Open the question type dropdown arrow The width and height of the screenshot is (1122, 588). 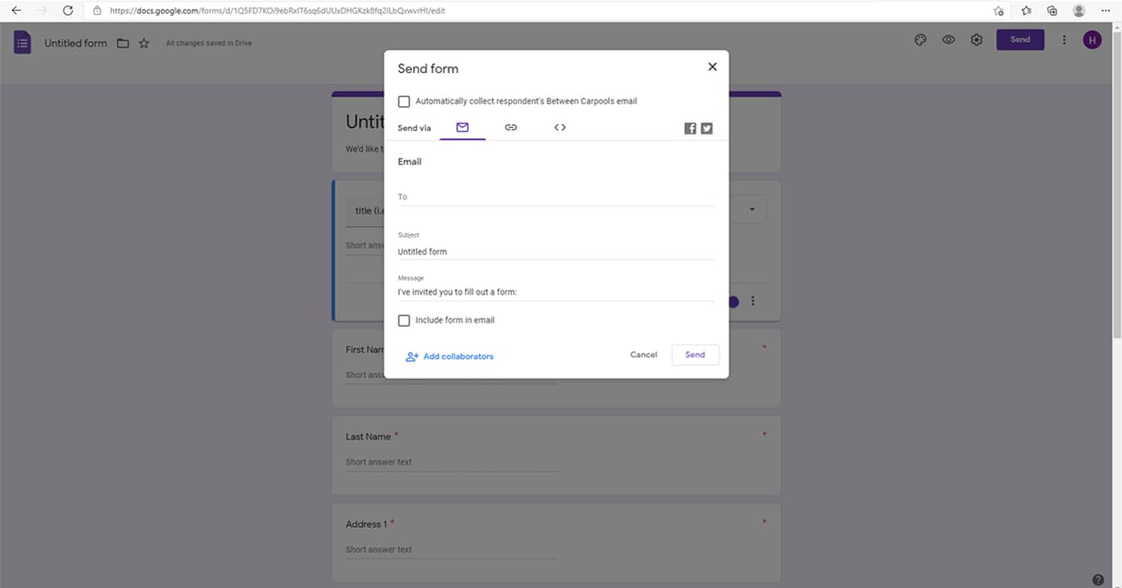click(752, 209)
